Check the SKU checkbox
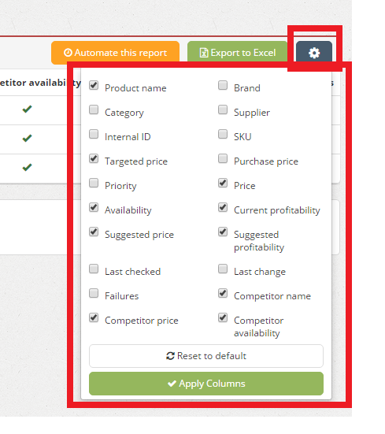Viewport: 385px width, 434px height. [x=223, y=134]
